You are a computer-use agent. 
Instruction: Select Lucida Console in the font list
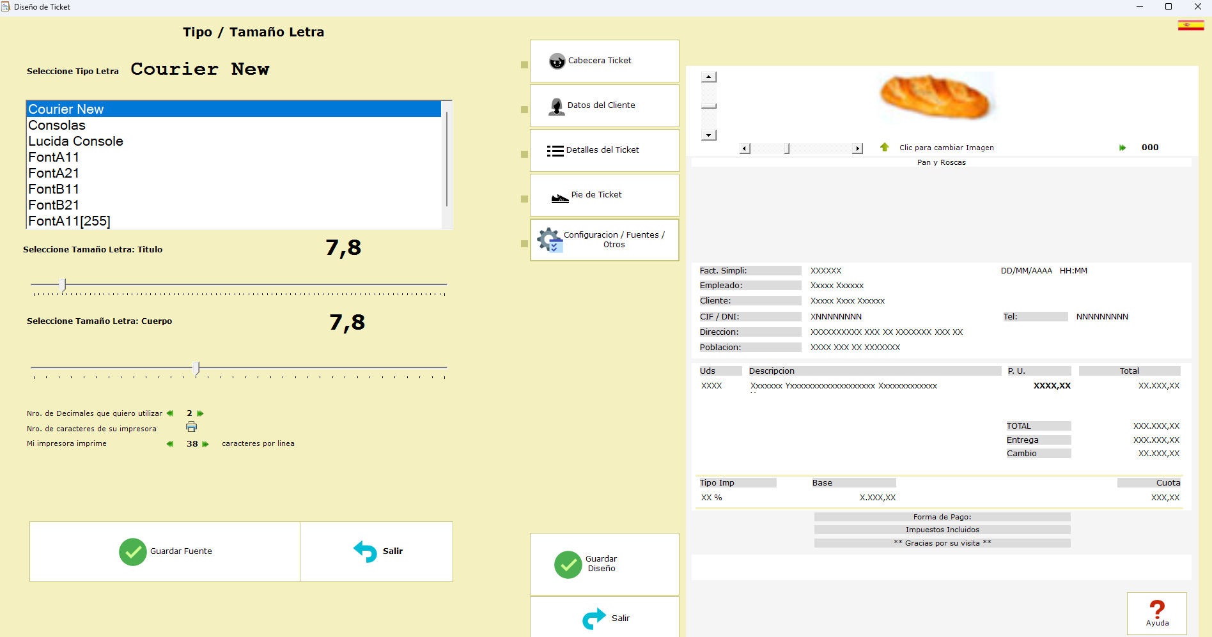tap(75, 141)
